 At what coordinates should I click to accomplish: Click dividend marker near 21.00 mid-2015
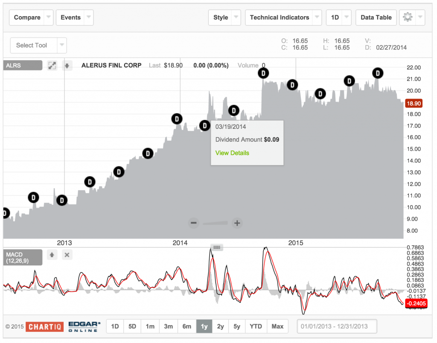click(349, 81)
